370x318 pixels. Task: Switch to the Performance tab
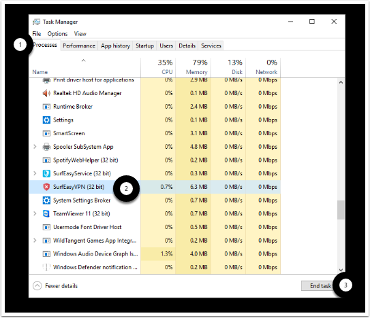(79, 46)
